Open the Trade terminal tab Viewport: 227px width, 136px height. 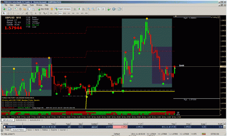click(x=7, y=130)
